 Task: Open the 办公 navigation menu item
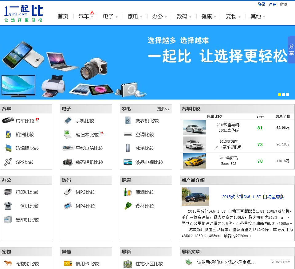tap(157, 16)
